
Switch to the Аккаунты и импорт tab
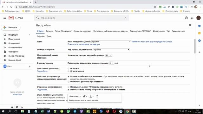[x=82, y=31]
